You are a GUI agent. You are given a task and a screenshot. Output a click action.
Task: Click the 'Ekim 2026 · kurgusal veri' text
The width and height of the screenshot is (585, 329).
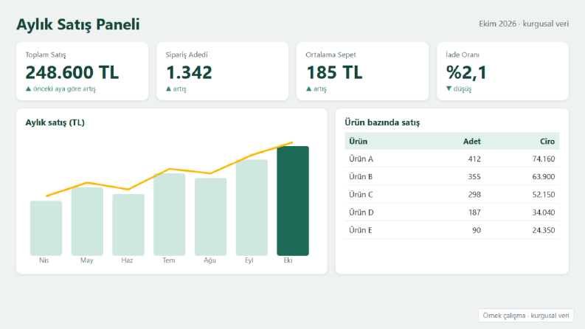click(x=524, y=24)
